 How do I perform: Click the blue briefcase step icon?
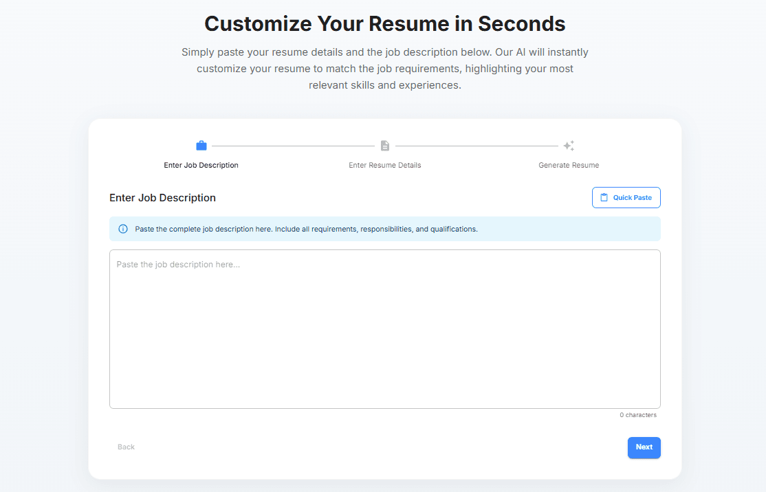(x=201, y=146)
